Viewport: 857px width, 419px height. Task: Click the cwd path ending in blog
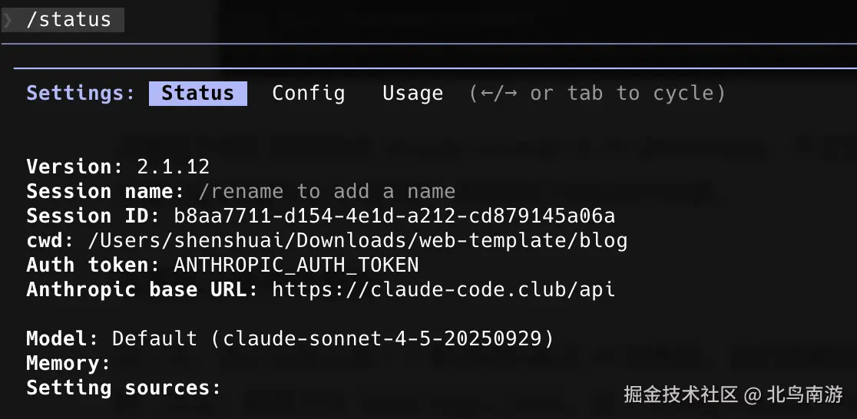358,240
